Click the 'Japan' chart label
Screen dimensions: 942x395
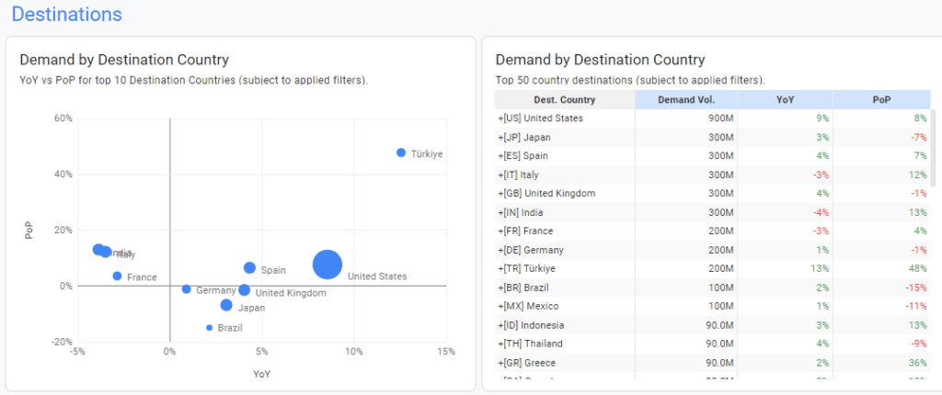pos(251,308)
